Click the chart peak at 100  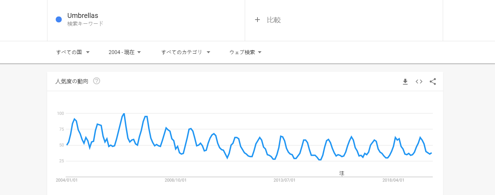pos(124,113)
